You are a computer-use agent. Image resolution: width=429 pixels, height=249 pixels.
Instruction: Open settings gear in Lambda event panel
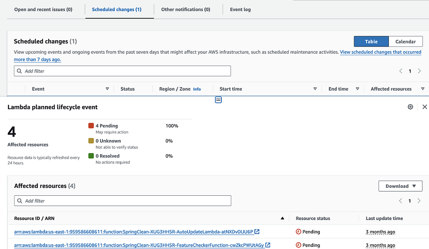[x=410, y=107]
